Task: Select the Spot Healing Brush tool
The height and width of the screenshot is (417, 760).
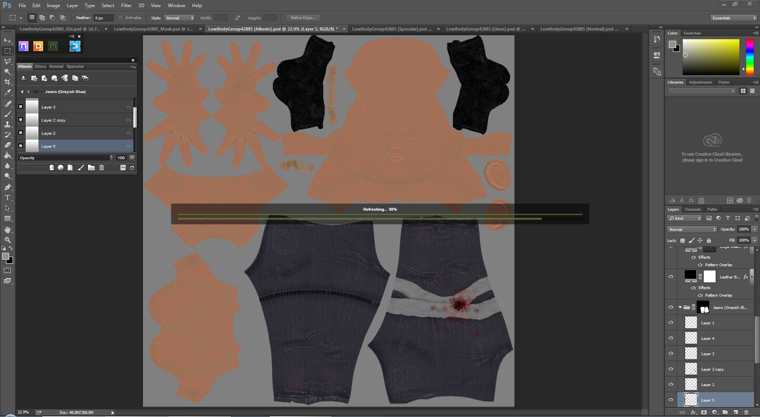Action: click(8, 104)
